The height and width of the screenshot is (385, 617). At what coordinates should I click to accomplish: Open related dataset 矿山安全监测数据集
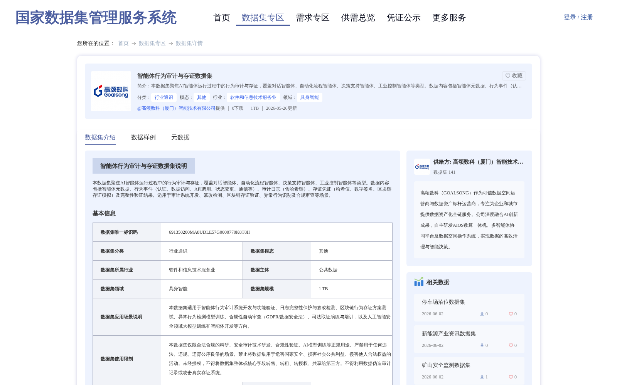[x=446, y=365]
